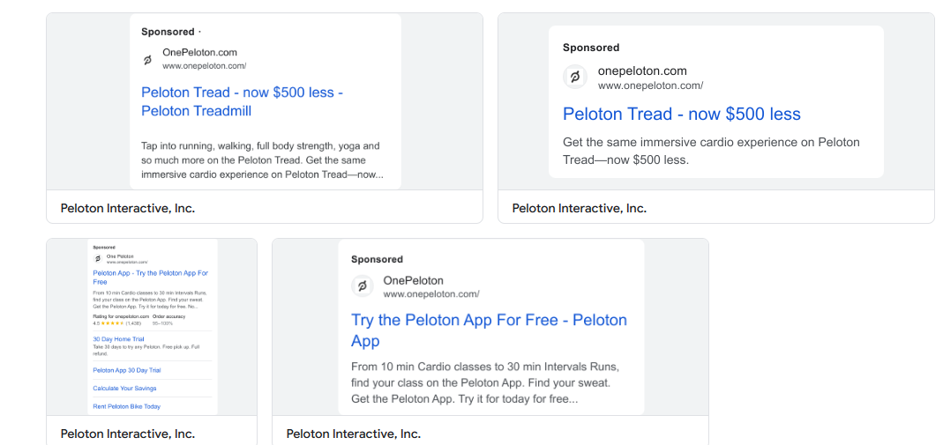Click the 'Rent Peloton Bike Today' sitelink

[x=126, y=406]
